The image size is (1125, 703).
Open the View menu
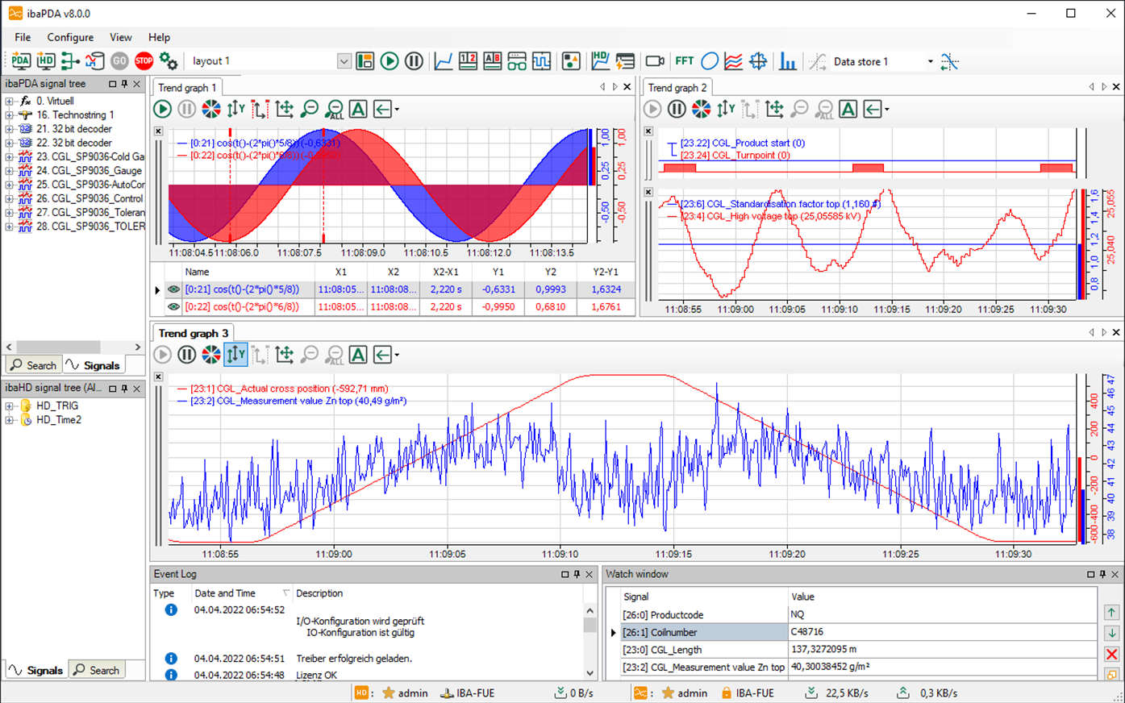pyautogui.click(x=121, y=37)
